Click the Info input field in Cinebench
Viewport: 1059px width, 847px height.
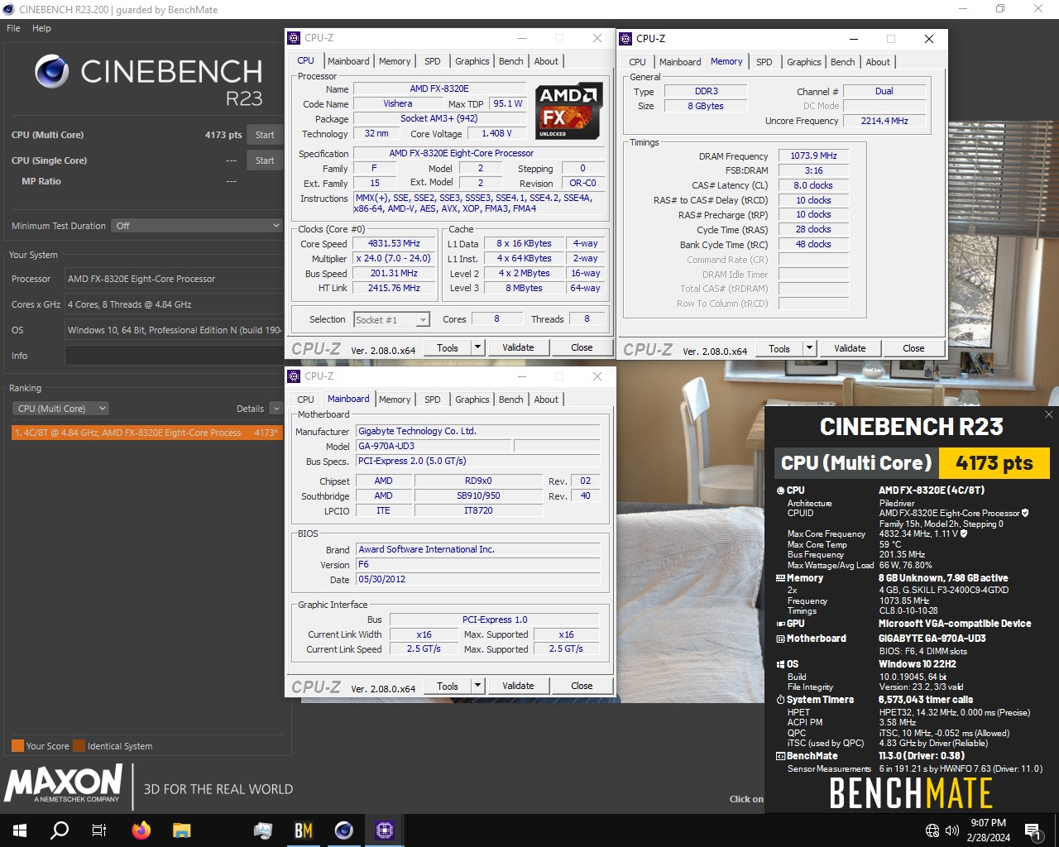(174, 356)
